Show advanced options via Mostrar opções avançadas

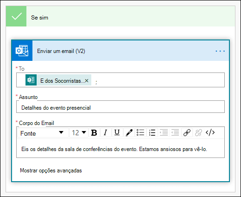[51, 171]
